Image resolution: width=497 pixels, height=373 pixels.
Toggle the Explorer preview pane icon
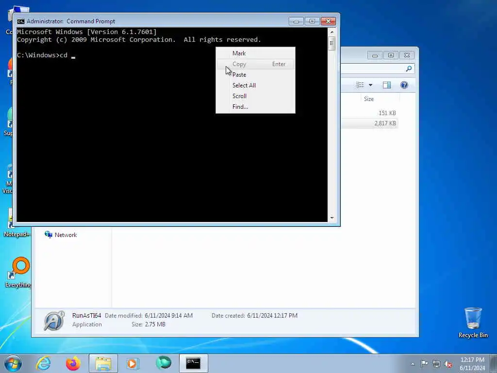click(x=387, y=85)
